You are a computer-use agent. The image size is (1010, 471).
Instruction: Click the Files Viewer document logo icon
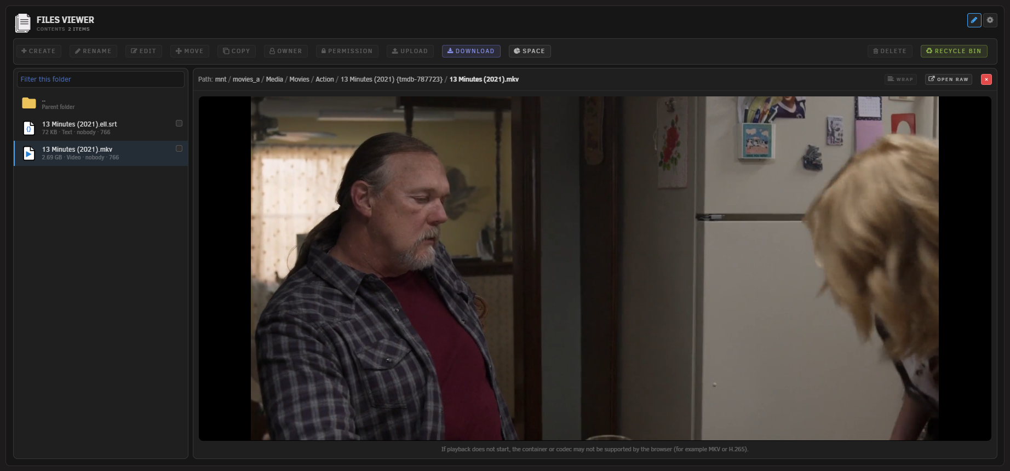pyautogui.click(x=23, y=23)
